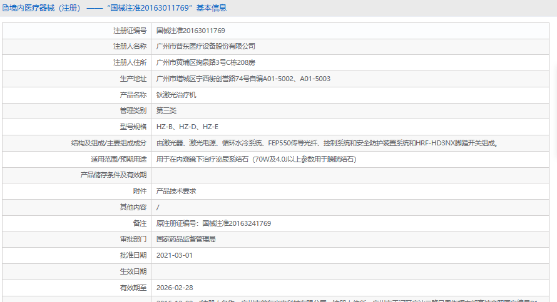The image size is (557, 302).
Task: Click the 注册人住所 label
Action: pyautogui.click(x=130, y=62)
